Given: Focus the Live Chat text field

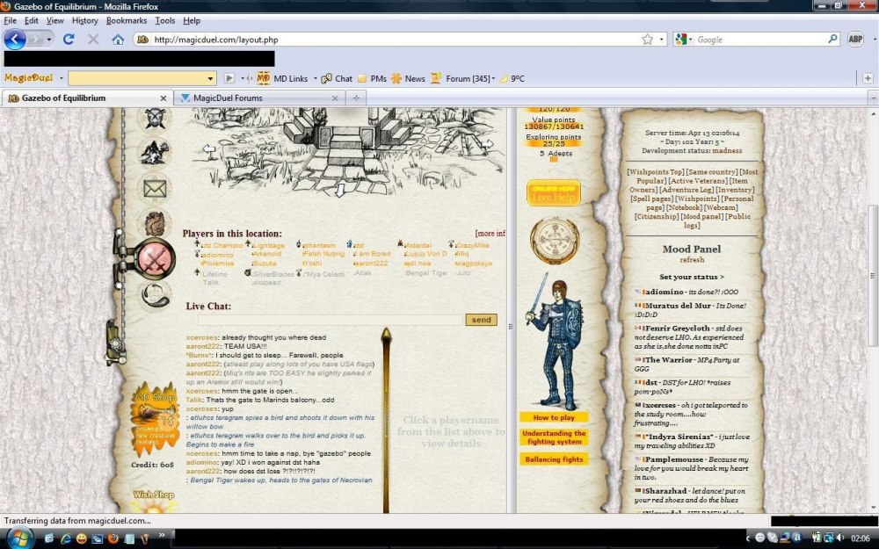Looking at the screenshot, I should pyautogui.click(x=331, y=320).
